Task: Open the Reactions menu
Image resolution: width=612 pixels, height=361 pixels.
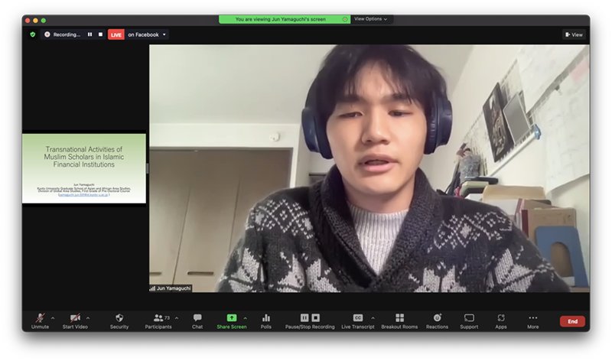Action: pos(438,319)
